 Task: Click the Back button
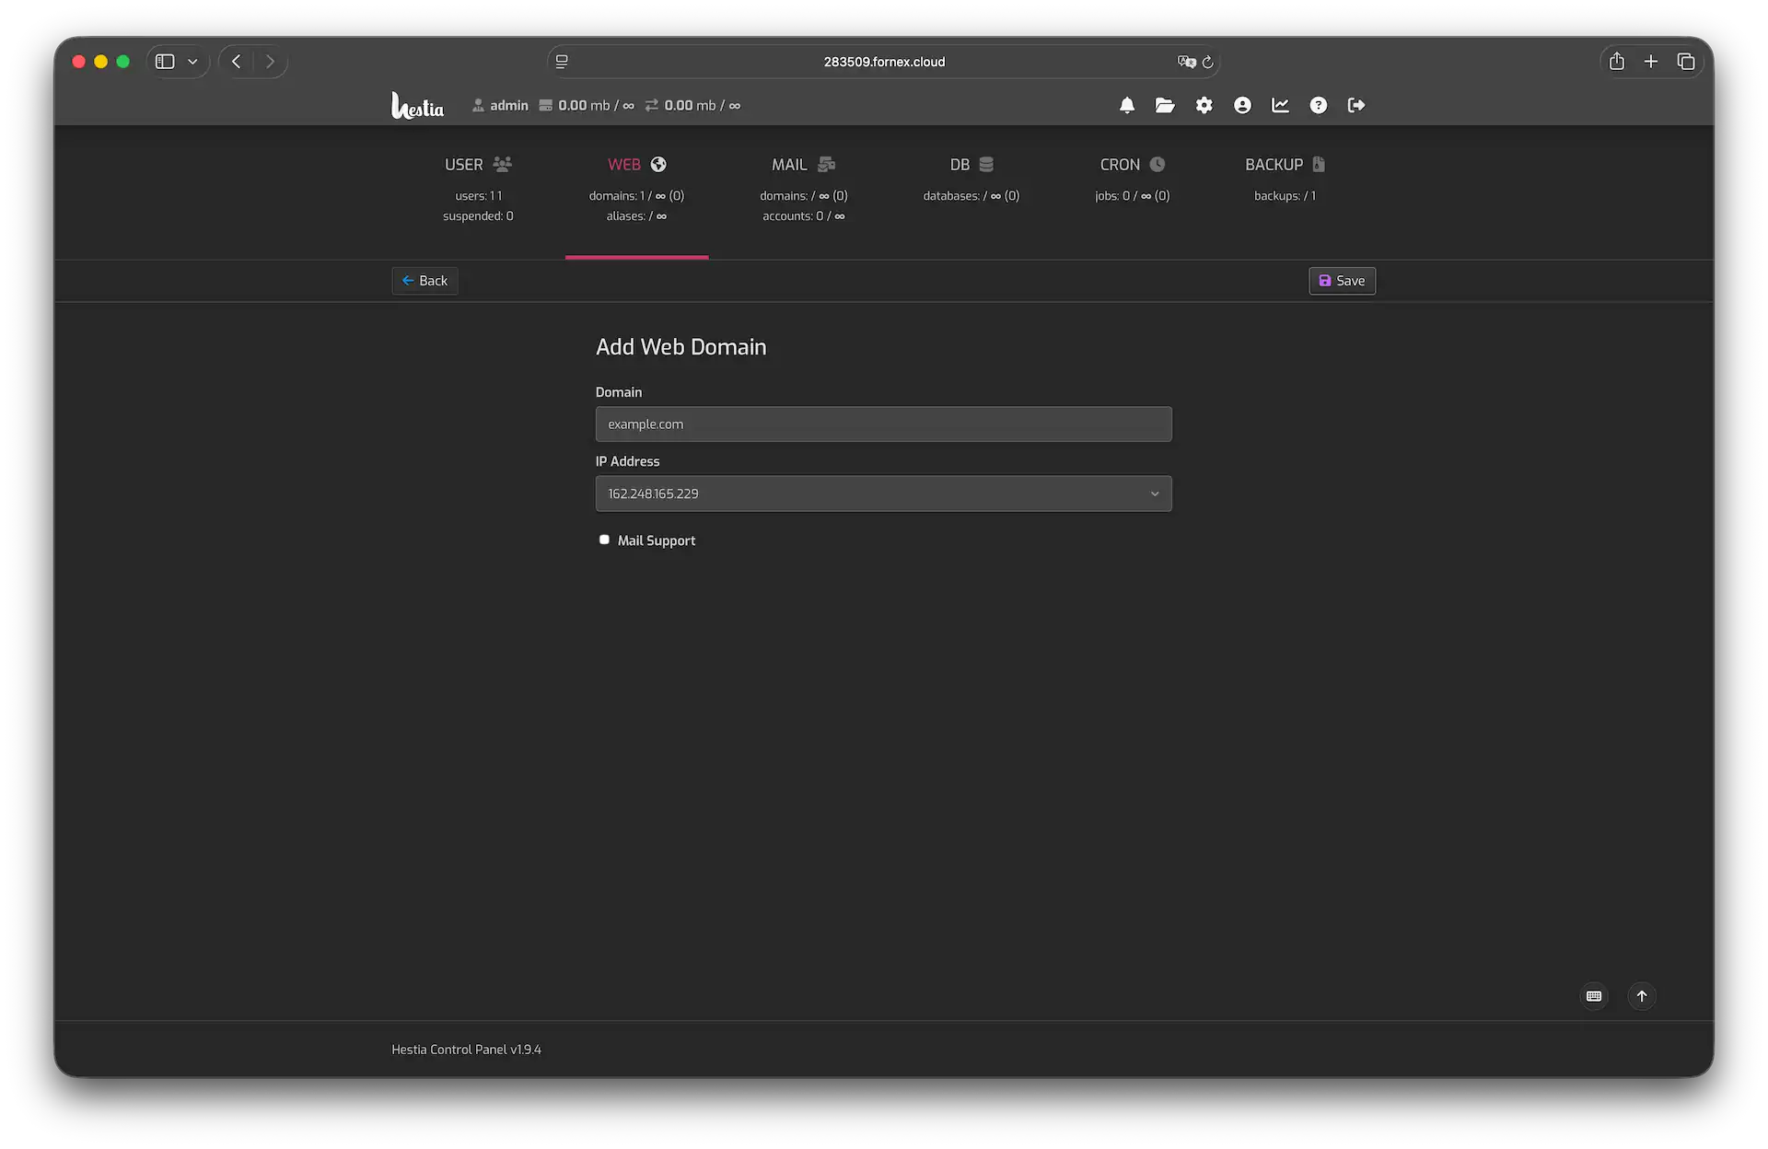pos(425,281)
